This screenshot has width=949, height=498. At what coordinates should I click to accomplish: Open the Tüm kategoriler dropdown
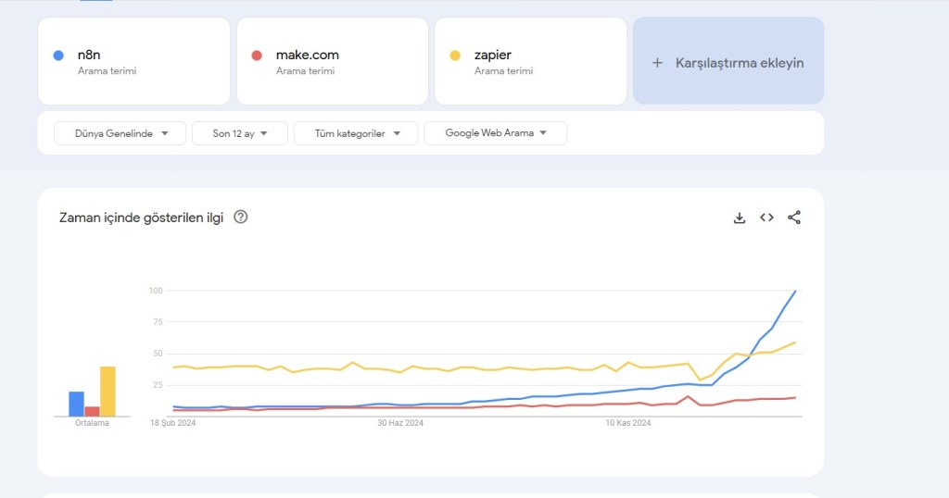coord(356,133)
